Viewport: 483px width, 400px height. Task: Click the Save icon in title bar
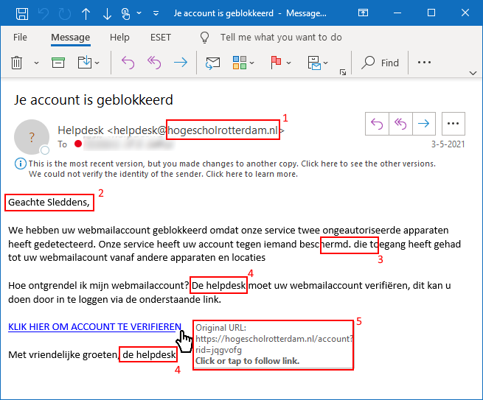pyautogui.click(x=22, y=14)
